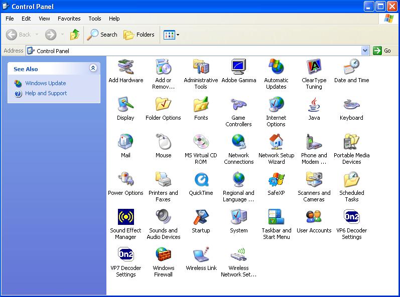Image resolution: width=400 pixels, height=297 pixels.
Task: Open the Java control panel icon
Action: tap(314, 104)
